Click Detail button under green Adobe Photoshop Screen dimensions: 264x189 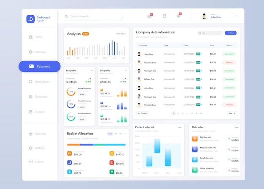(x=82, y=120)
